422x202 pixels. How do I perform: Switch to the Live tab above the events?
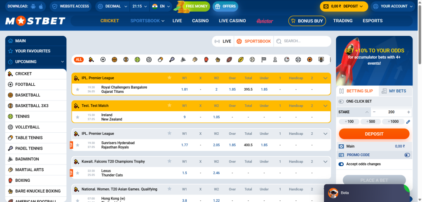point(223,41)
